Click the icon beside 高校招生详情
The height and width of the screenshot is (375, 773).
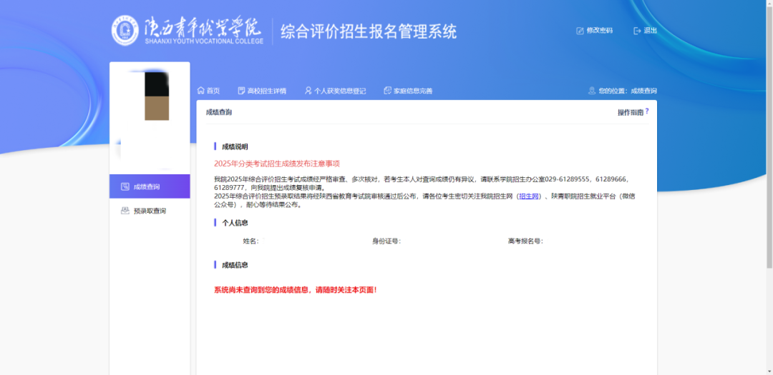[241, 91]
